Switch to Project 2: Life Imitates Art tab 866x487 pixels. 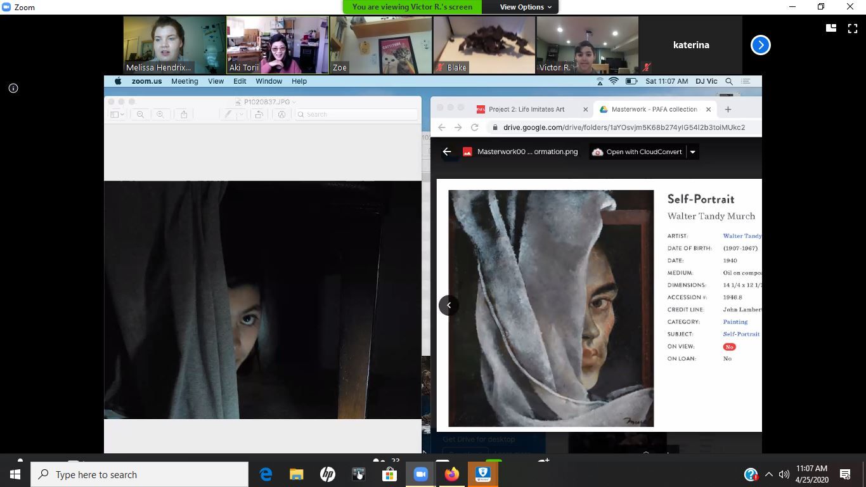(526, 109)
